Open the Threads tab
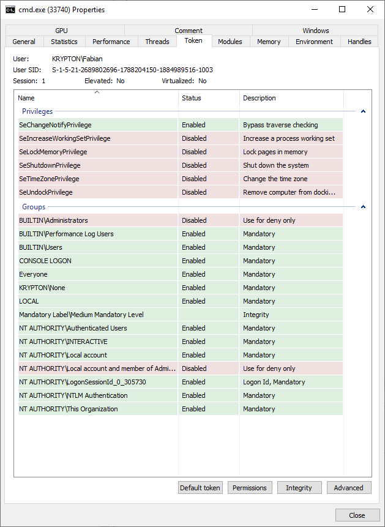Image resolution: width=385 pixels, height=527 pixels. (x=157, y=42)
